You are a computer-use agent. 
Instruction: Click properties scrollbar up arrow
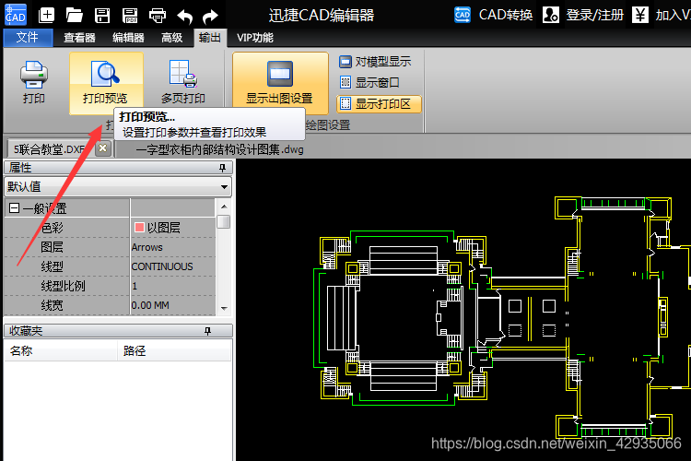(x=224, y=207)
